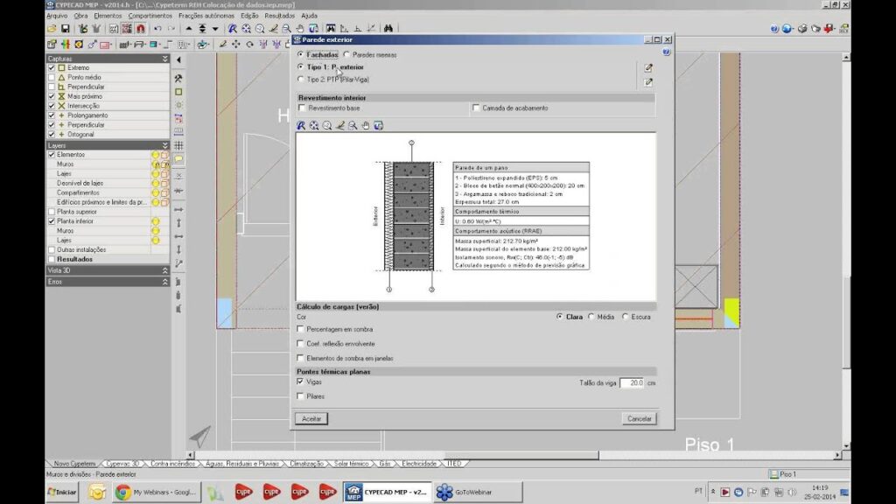The image size is (896, 504).
Task: Click the open folder icon in toolbar
Action: point(52,29)
